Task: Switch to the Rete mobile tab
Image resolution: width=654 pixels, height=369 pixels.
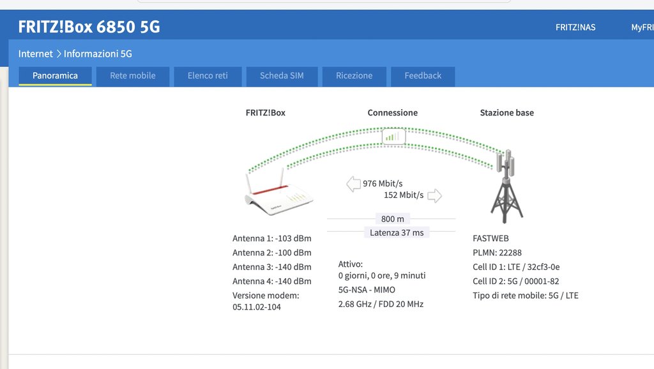Action: point(133,76)
